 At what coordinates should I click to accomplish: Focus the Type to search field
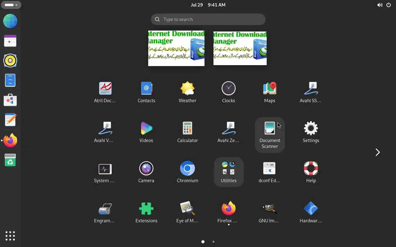[208, 19]
